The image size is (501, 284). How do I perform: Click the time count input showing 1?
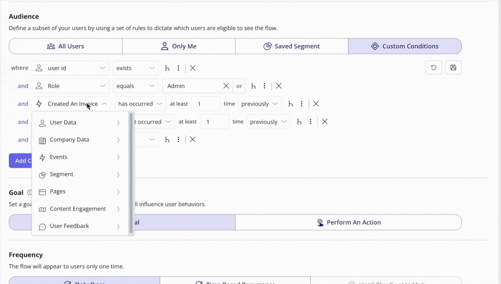(x=206, y=104)
